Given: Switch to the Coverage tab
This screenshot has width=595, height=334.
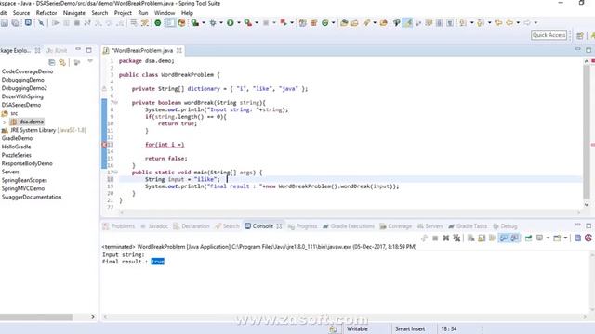Looking at the screenshot, I should [x=395, y=226].
